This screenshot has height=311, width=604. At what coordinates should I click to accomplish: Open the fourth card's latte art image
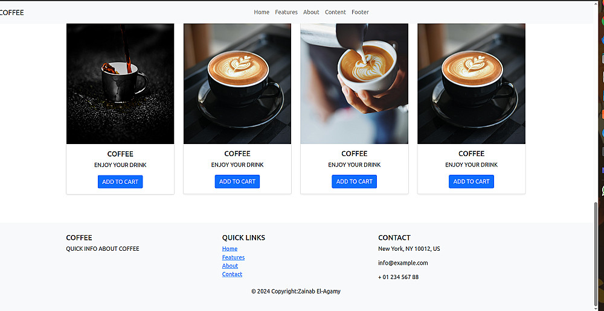click(x=472, y=84)
